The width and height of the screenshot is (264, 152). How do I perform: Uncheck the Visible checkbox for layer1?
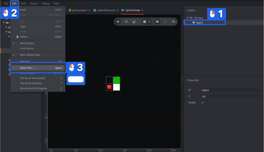click(x=202, y=103)
